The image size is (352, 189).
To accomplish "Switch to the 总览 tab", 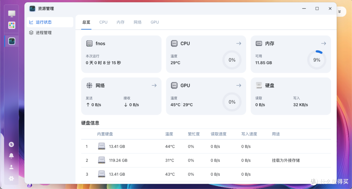I will pos(86,22).
